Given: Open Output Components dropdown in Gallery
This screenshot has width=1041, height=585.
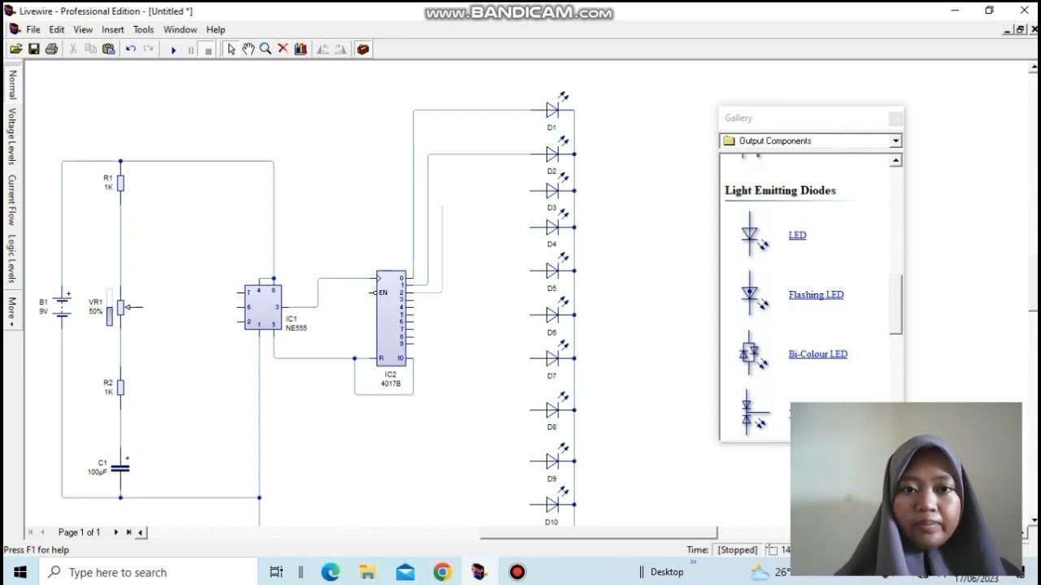Looking at the screenshot, I should pyautogui.click(x=811, y=141).
